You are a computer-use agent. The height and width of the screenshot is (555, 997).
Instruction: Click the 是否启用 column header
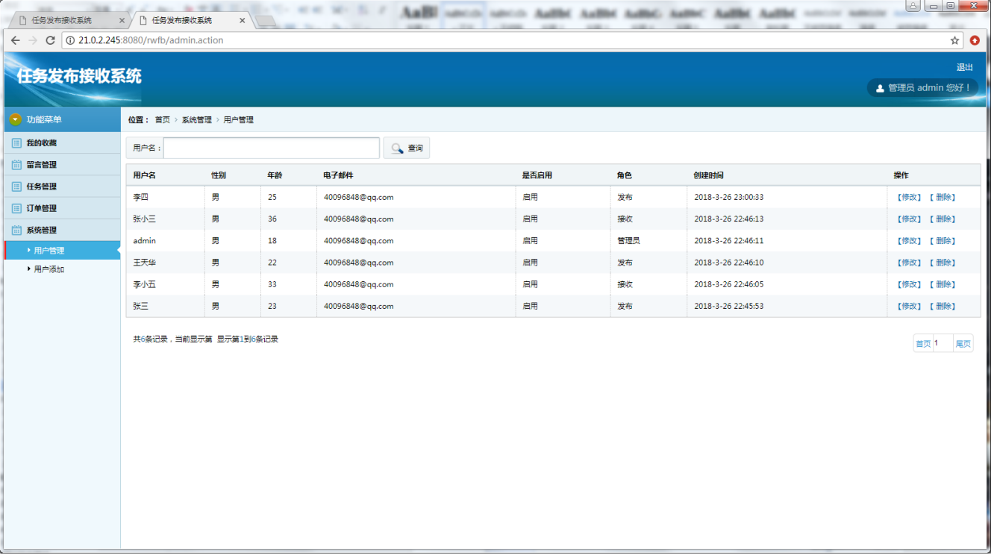[x=537, y=175]
